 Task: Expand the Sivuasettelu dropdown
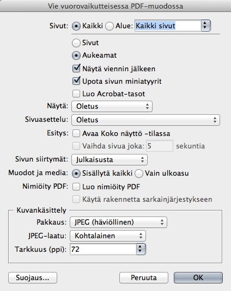[145, 120]
